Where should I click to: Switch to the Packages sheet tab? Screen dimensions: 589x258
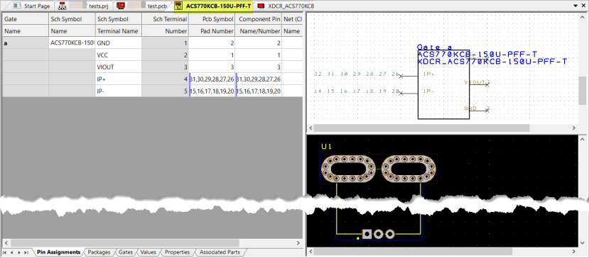tap(99, 252)
